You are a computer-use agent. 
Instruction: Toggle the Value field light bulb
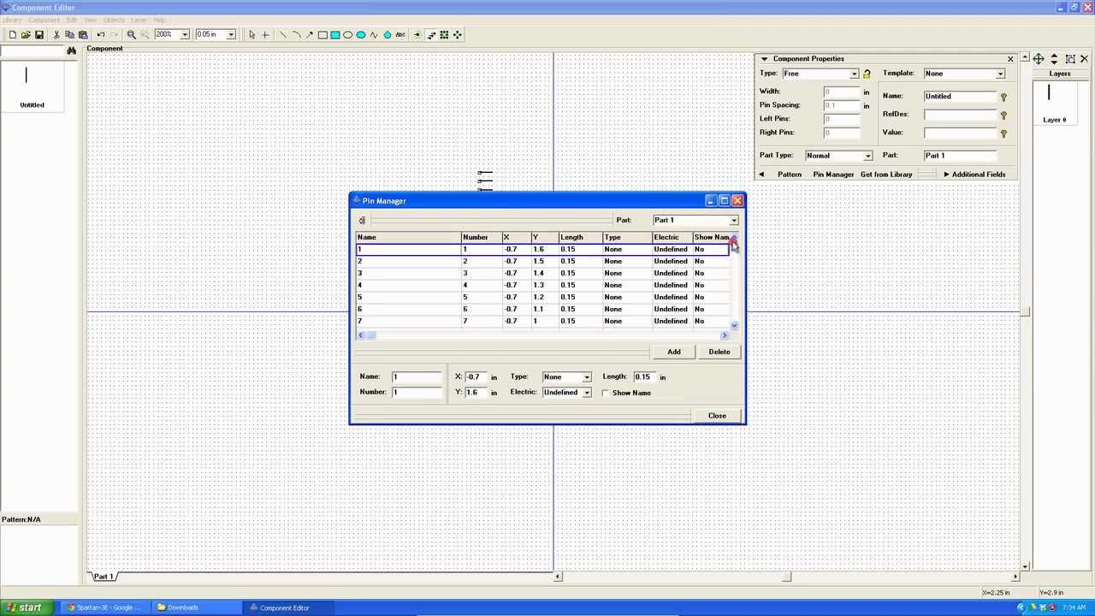tap(1003, 133)
